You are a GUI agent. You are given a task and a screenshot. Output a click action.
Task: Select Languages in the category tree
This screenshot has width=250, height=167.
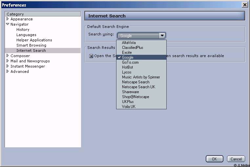pyautogui.click(x=26, y=35)
